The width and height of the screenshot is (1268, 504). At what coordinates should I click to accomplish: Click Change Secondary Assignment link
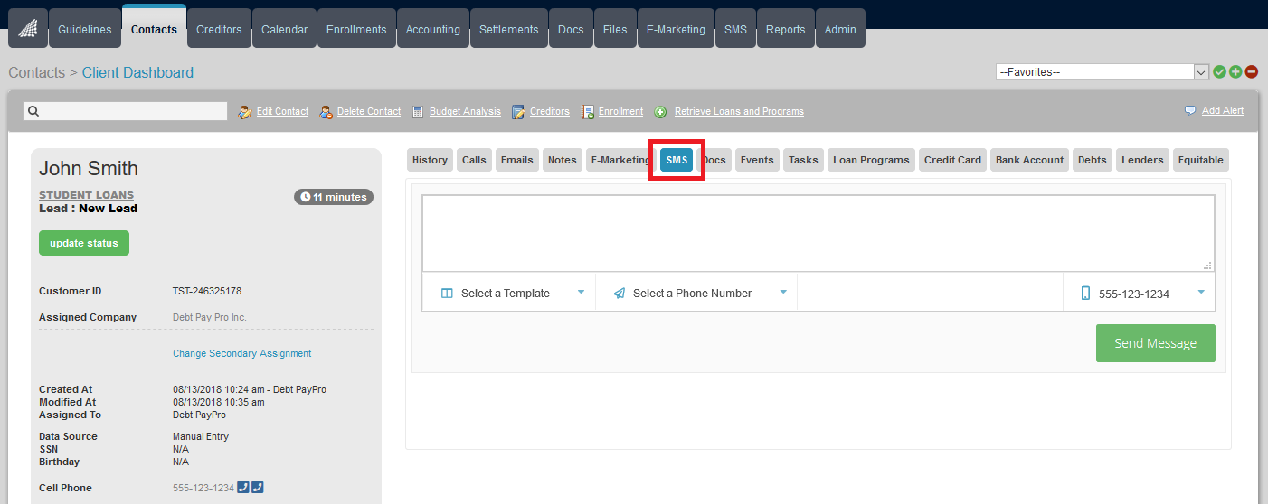[x=241, y=354]
